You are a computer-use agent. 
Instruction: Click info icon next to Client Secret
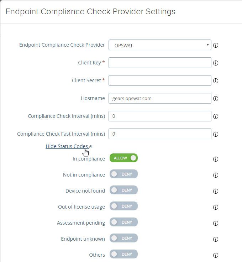tap(216, 81)
